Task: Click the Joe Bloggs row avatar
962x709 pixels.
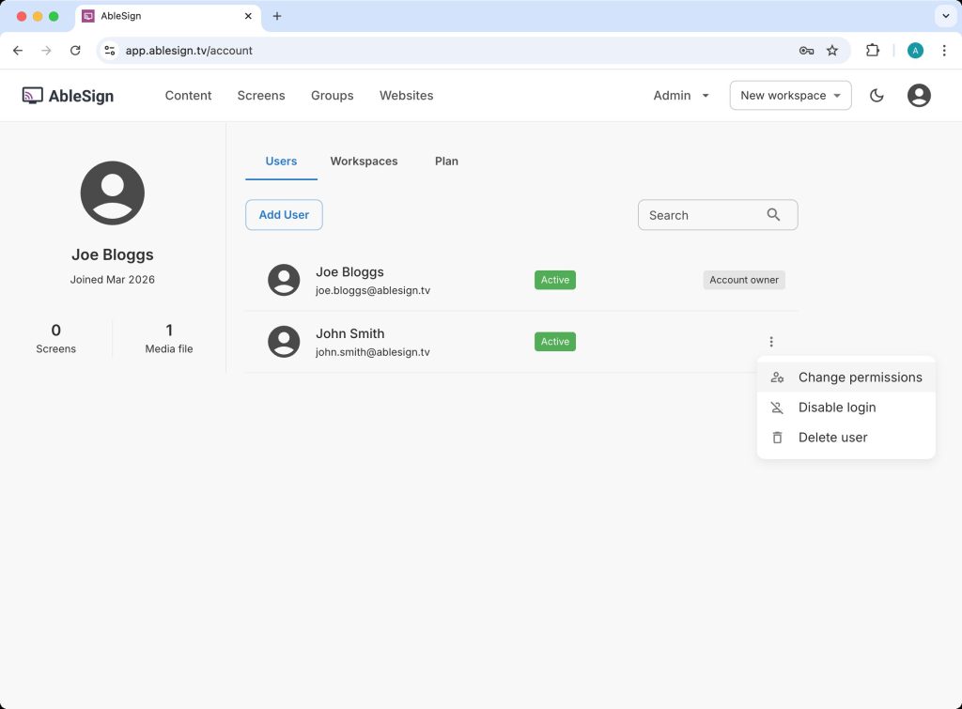Action: 284,280
